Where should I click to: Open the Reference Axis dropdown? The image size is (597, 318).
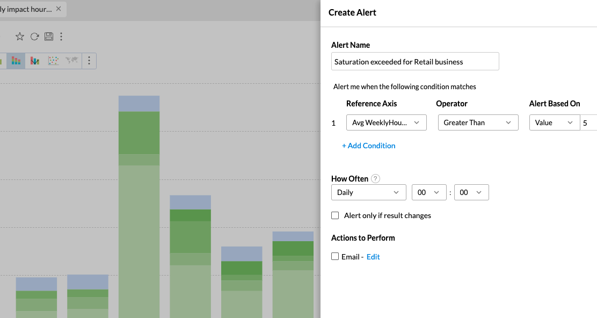pyautogui.click(x=386, y=122)
